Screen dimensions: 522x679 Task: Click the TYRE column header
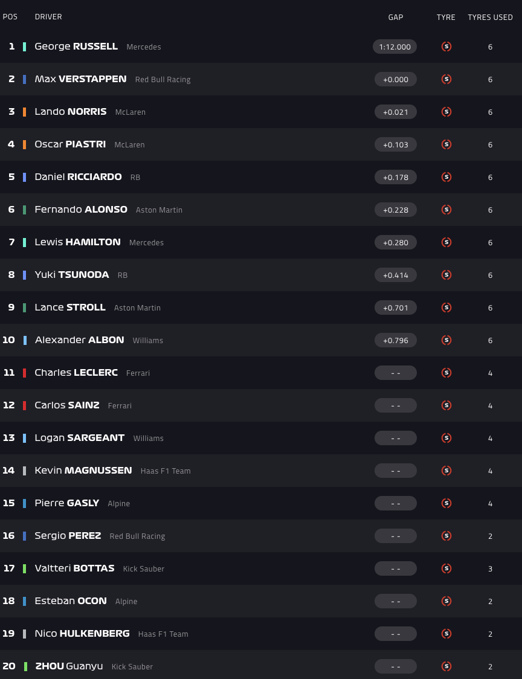(x=446, y=18)
